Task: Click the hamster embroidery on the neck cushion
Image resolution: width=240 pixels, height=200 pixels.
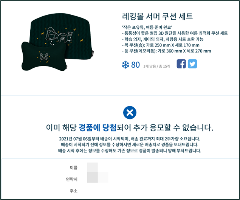Action: click(44, 57)
